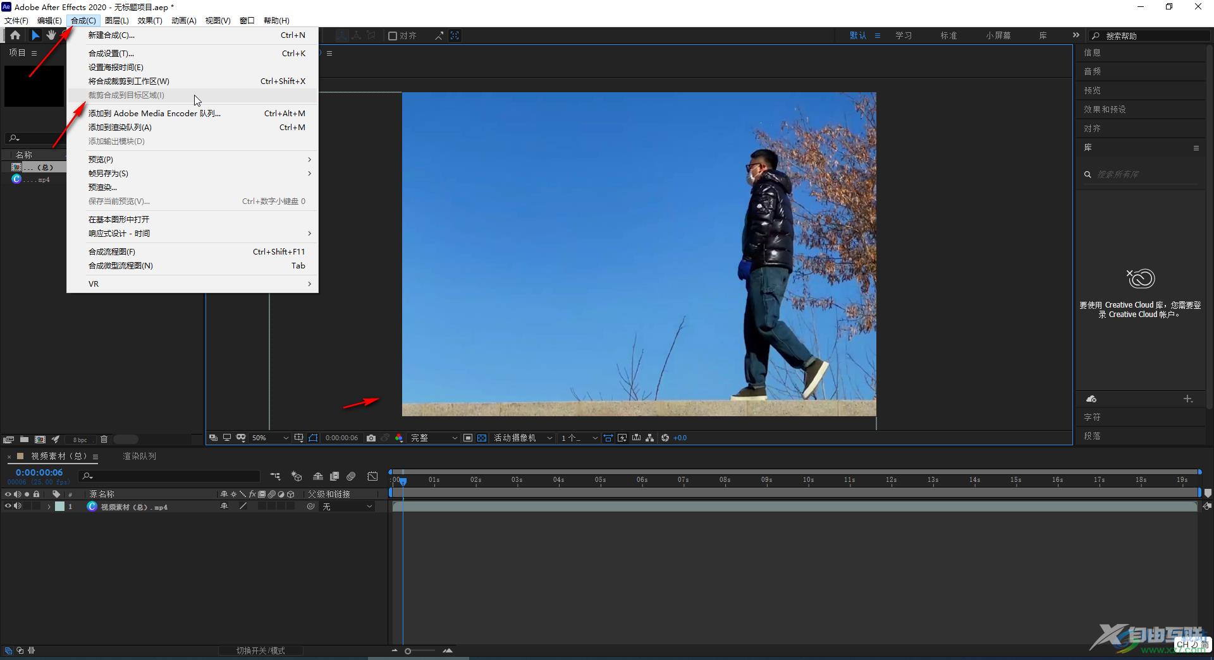This screenshot has width=1214, height=660.
Task: Click the reset exposure icon
Action: pos(665,438)
